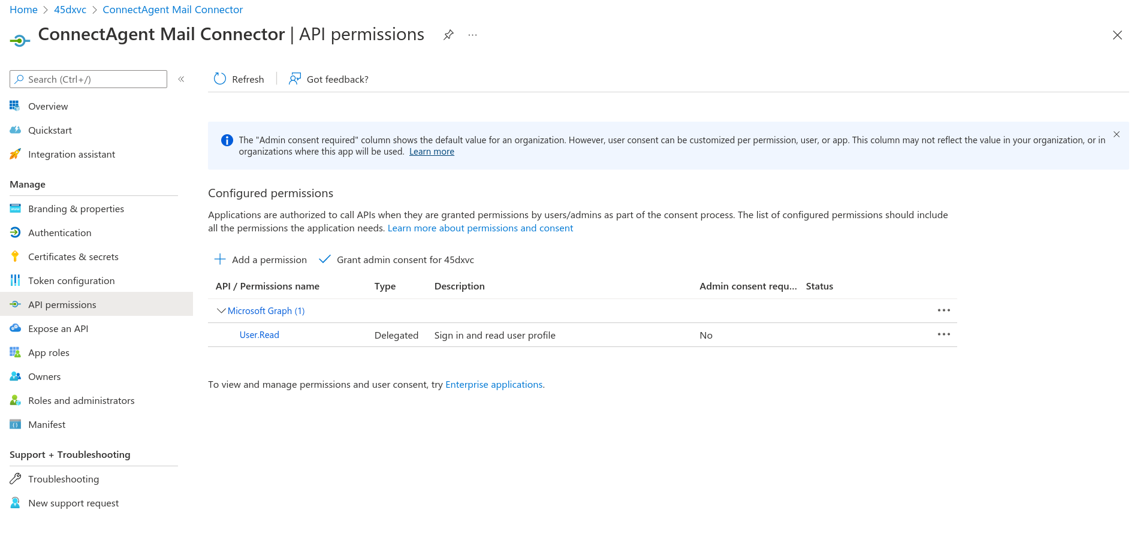This screenshot has height=537, width=1134.
Task: Open Roles and administrators
Action: coord(82,400)
